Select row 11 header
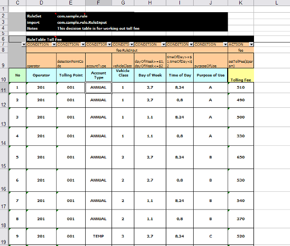This screenshot has height=246, width=290. [x=4, y=88]
